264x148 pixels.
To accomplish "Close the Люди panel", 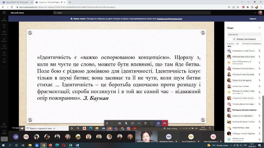I will (x=259, y=28).
